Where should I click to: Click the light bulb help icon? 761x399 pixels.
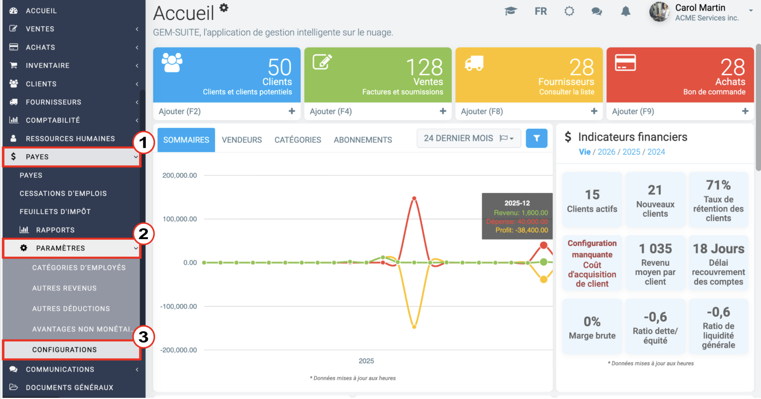[x=569, y=11]
